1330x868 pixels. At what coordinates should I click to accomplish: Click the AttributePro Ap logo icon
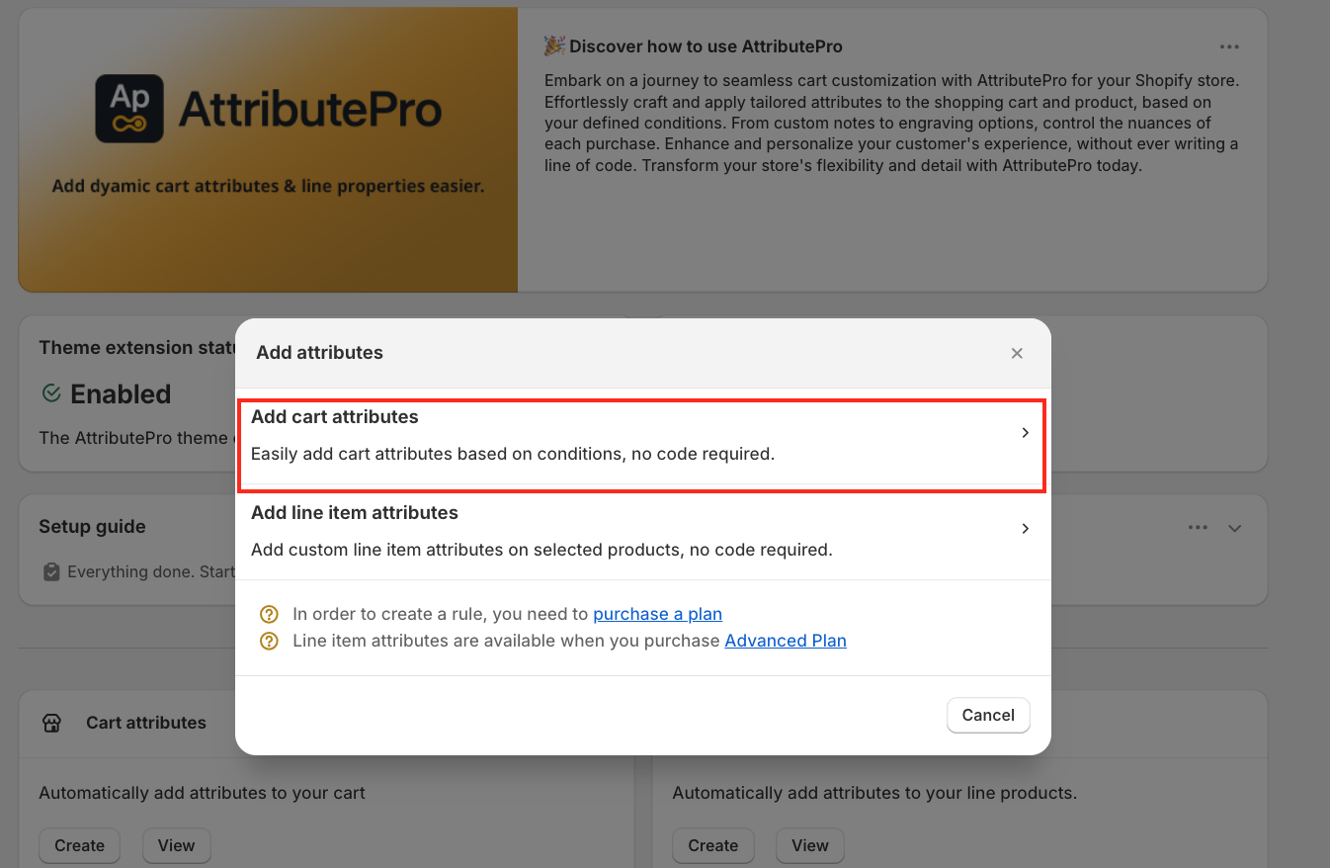pos(129,109)
